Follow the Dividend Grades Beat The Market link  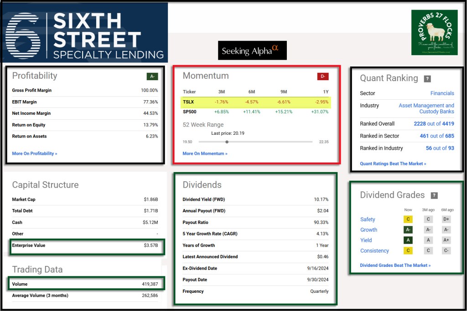[x=395, y=265]
